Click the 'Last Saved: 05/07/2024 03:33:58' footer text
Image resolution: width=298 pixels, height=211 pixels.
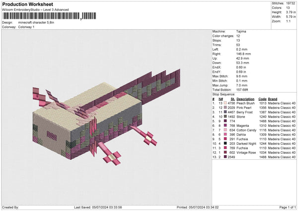tap(98, 207)
